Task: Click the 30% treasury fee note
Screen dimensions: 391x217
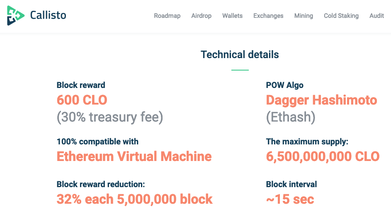Action: pyautogui.click(x=110, y=117)
